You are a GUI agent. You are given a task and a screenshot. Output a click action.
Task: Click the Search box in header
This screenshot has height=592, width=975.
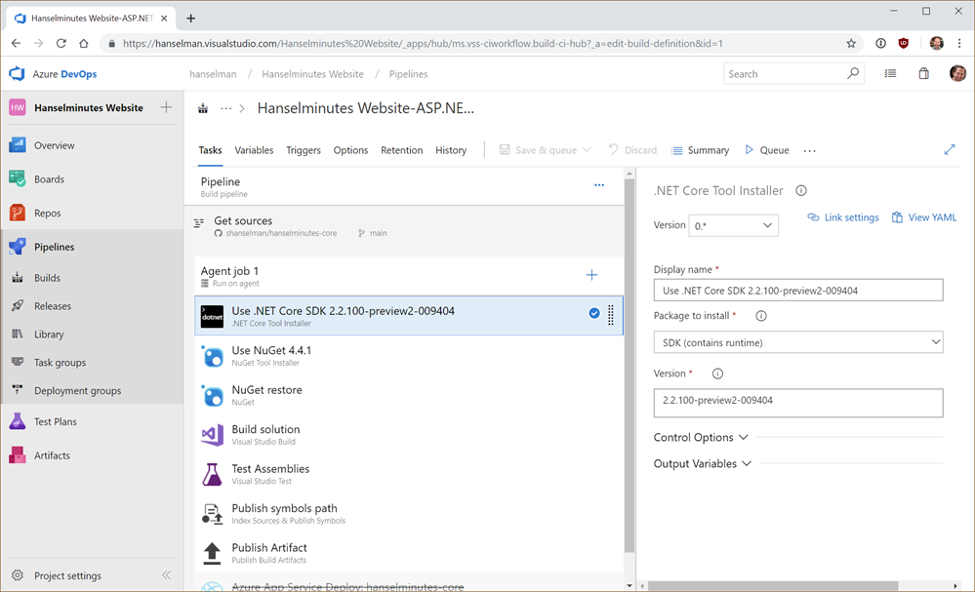tap(794, 73)
